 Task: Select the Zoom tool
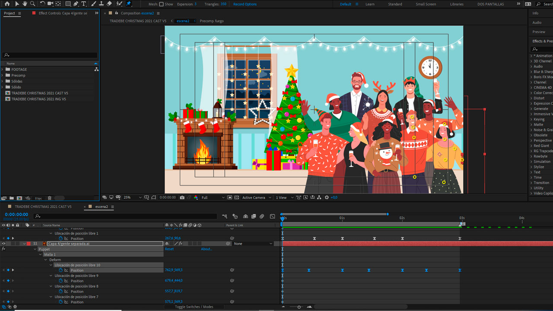click(33, 4)
